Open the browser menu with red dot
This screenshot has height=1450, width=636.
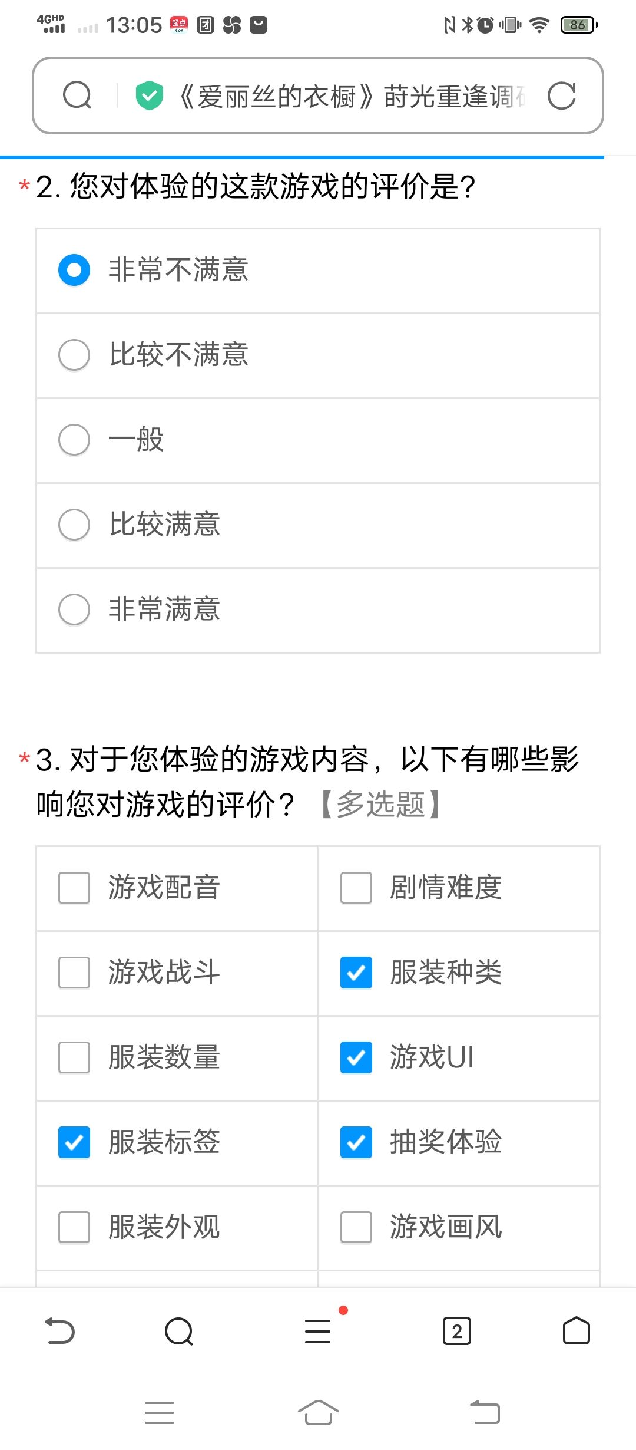pos(318,1331)
